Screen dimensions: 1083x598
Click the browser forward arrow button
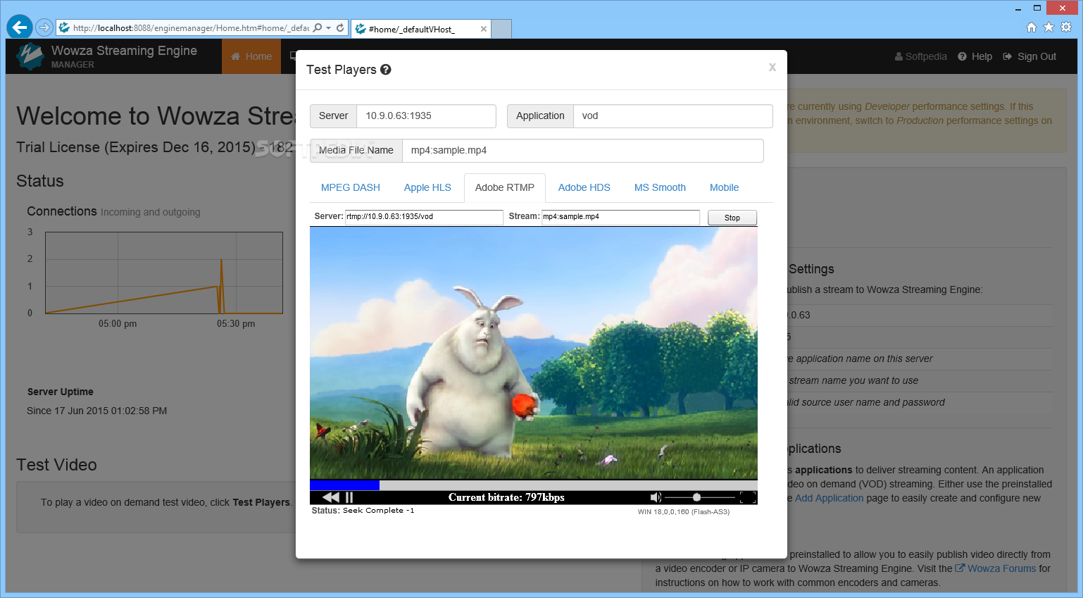coord(44,27)
